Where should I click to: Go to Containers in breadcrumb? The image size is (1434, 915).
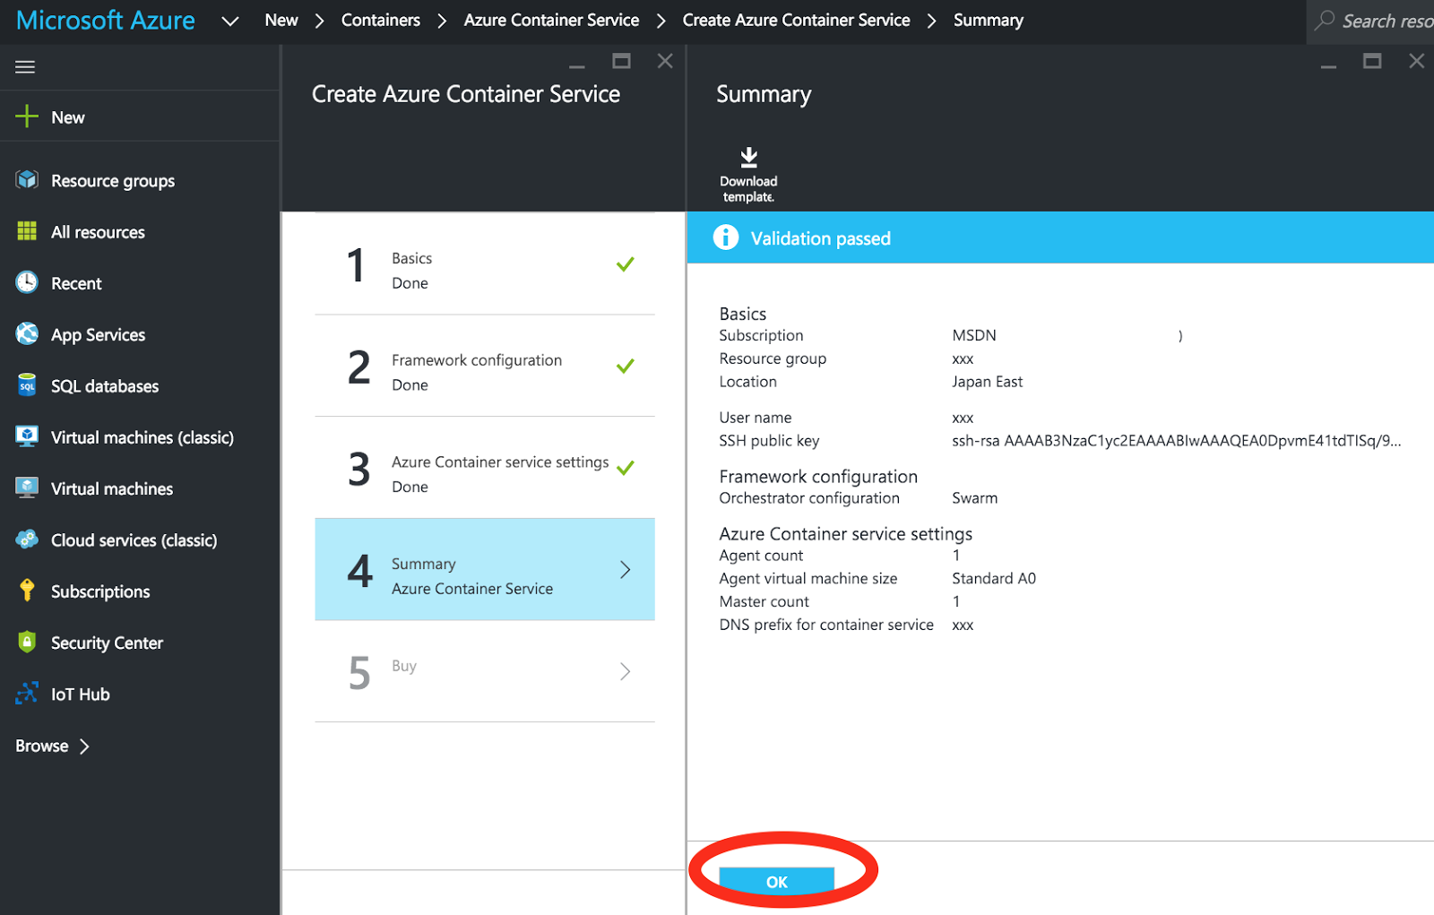pos(381,20)
